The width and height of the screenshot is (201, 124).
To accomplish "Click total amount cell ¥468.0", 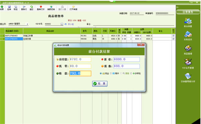I will (x=147, y=36).
